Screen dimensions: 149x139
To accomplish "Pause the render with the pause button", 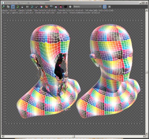I will click(x=27, y=7).
